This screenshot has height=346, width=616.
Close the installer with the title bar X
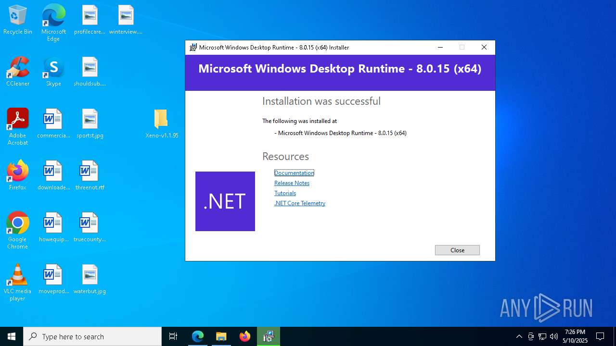coord(484,47)
